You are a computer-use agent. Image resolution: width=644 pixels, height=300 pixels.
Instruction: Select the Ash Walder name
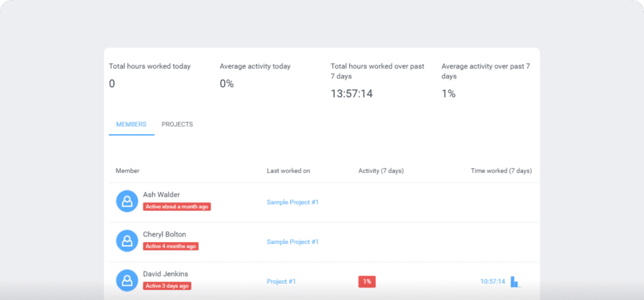point(162,195)
